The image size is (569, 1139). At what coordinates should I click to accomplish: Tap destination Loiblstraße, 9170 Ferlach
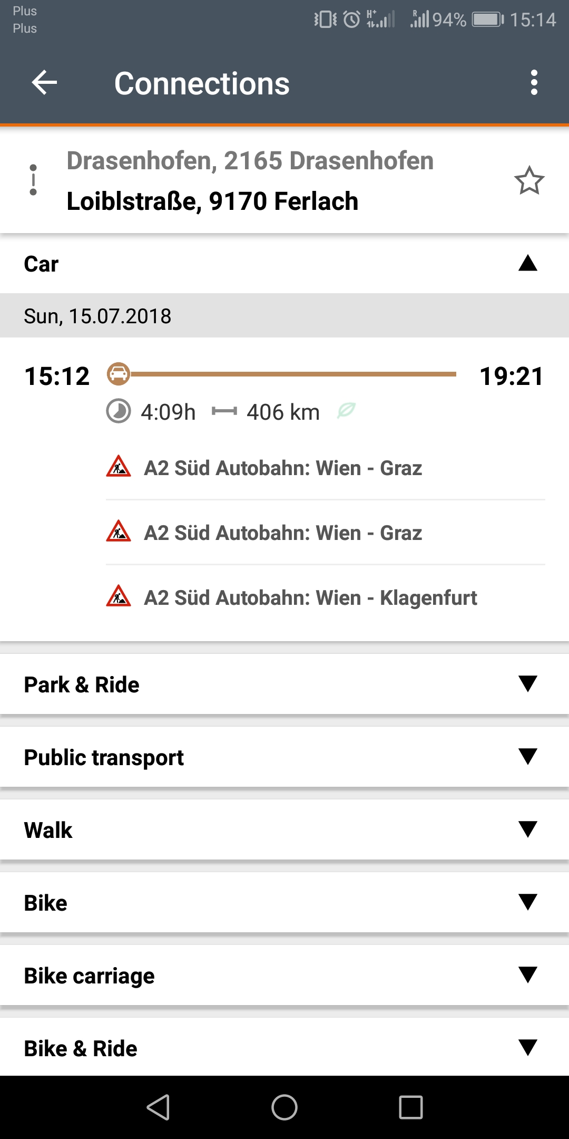pyautogui.click(x=212, y=201)
